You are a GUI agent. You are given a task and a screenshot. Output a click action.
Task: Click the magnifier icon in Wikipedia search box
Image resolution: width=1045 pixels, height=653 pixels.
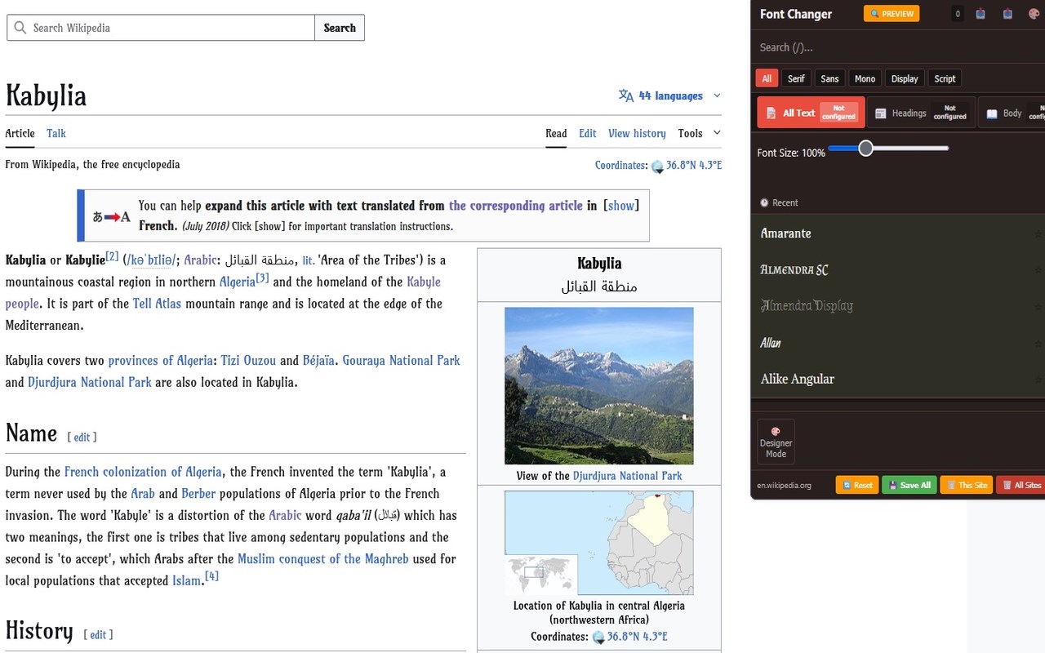[20, 28]
